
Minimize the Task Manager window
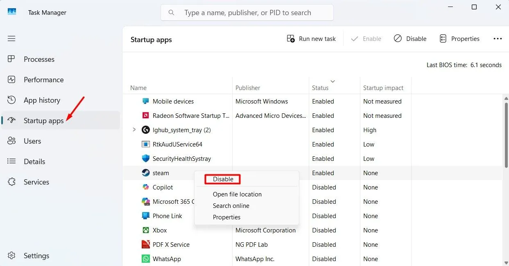tap(450, 7)
